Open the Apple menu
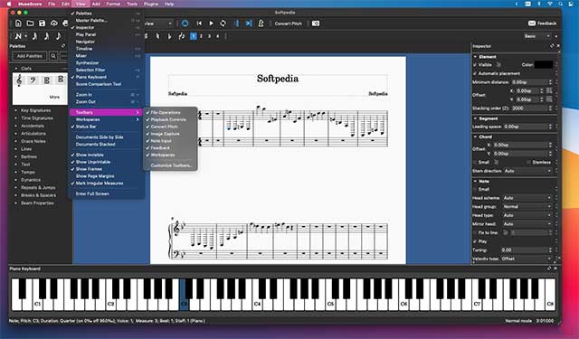 (x=9, y=4)
